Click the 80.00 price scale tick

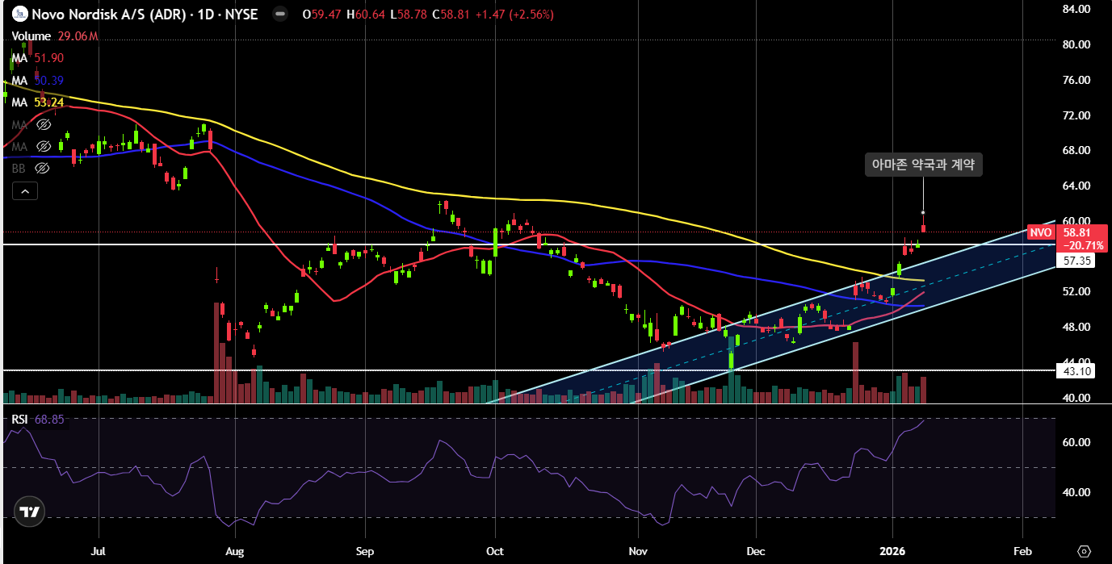coord(1077,44)
